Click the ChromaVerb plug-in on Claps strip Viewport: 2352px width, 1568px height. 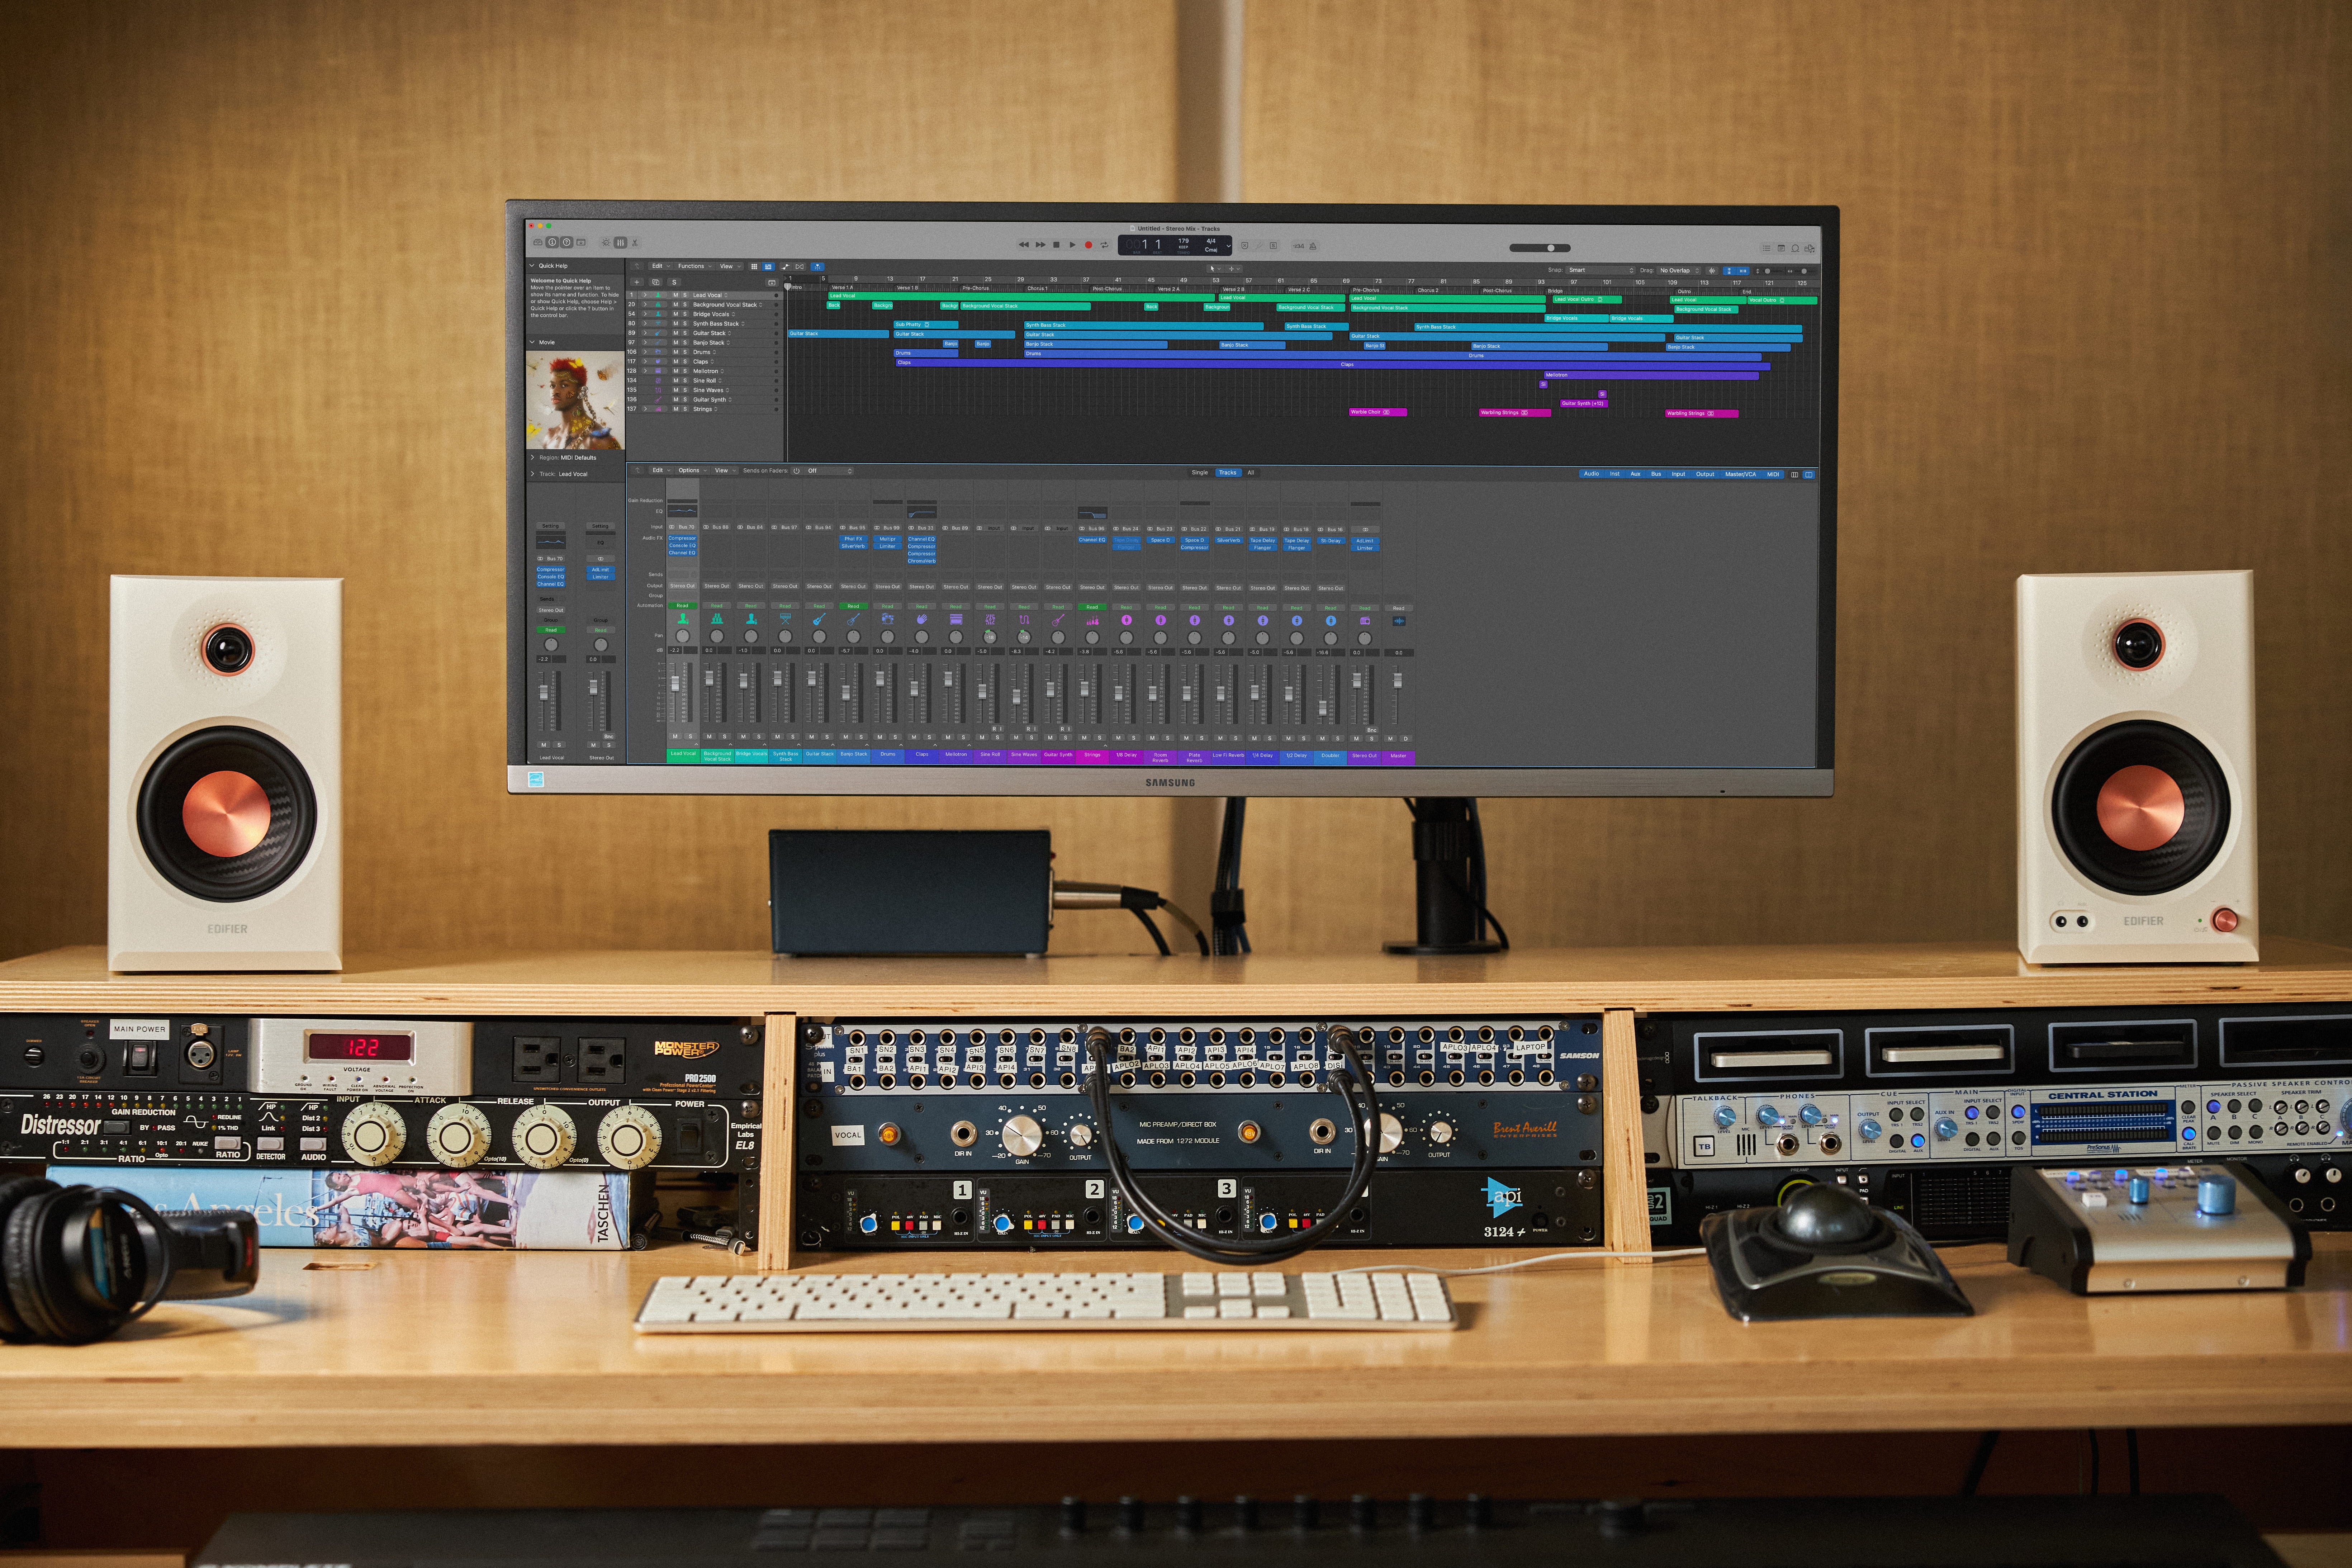pyautogui.click(x=922, y=561)
